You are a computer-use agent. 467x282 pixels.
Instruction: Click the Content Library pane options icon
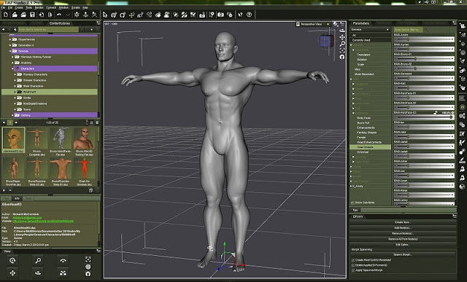coord(99,23)
